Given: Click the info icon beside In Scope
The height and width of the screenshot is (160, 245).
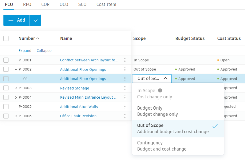Looking at the screenshot, I should pyautogui.click(x=160, y=91).
